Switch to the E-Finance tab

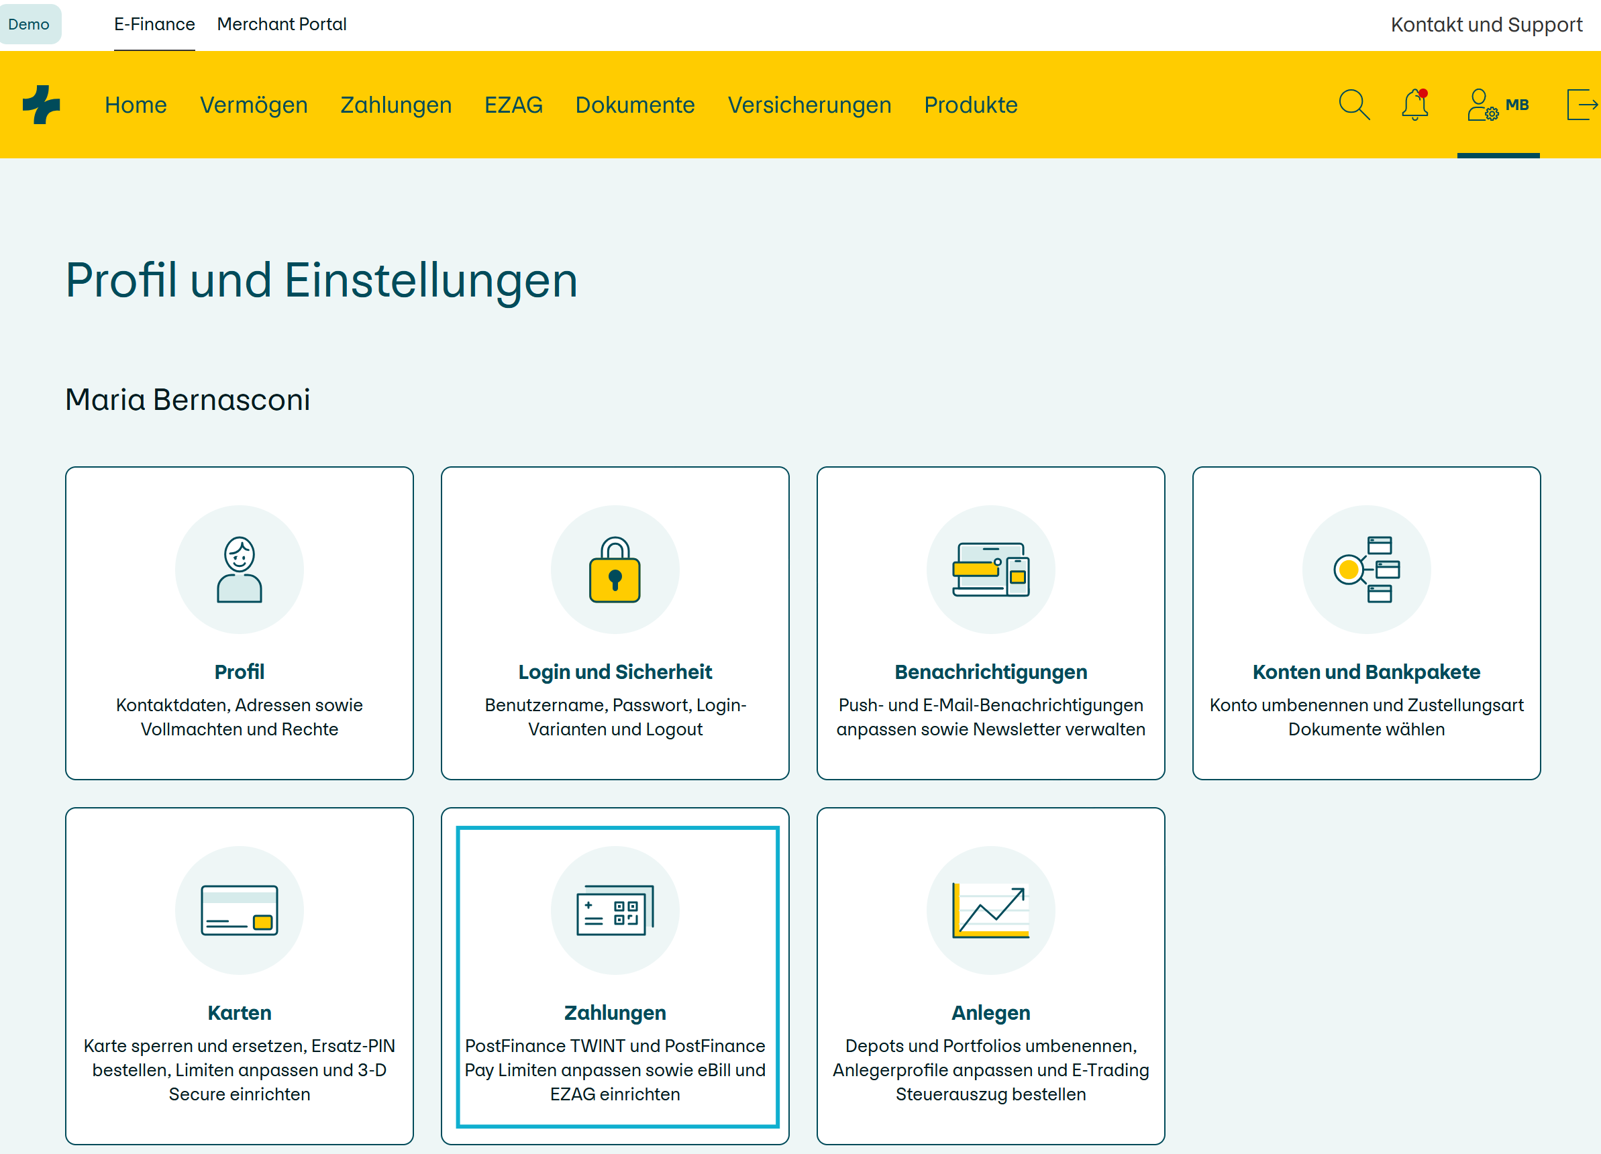point(154,24)
